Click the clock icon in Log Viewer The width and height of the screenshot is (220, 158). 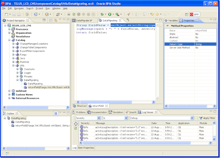76,124
